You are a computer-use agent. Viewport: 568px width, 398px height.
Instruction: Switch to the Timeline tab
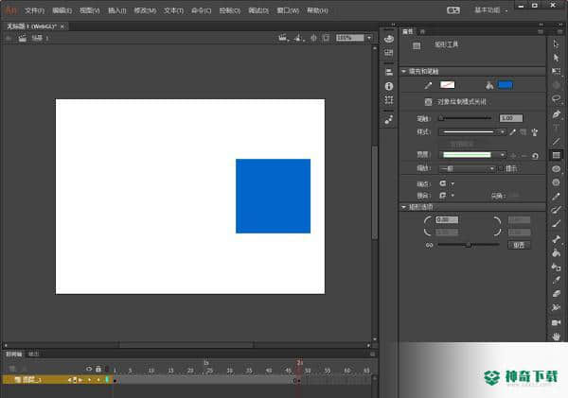pyautogui.click(x=14, y=354)
